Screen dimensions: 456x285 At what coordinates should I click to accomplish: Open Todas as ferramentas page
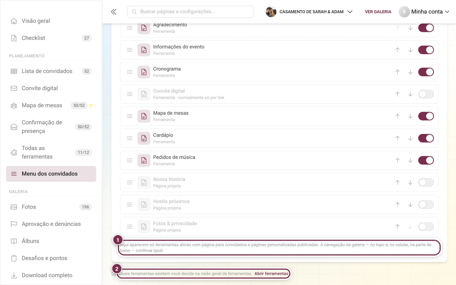[x=51, y=152]
